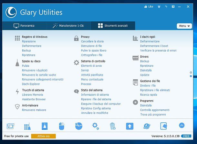Viewport: 197px width, 144px height.
Task: Open Deframmentare under Registro di Windows
Action: tap(32, 46)
